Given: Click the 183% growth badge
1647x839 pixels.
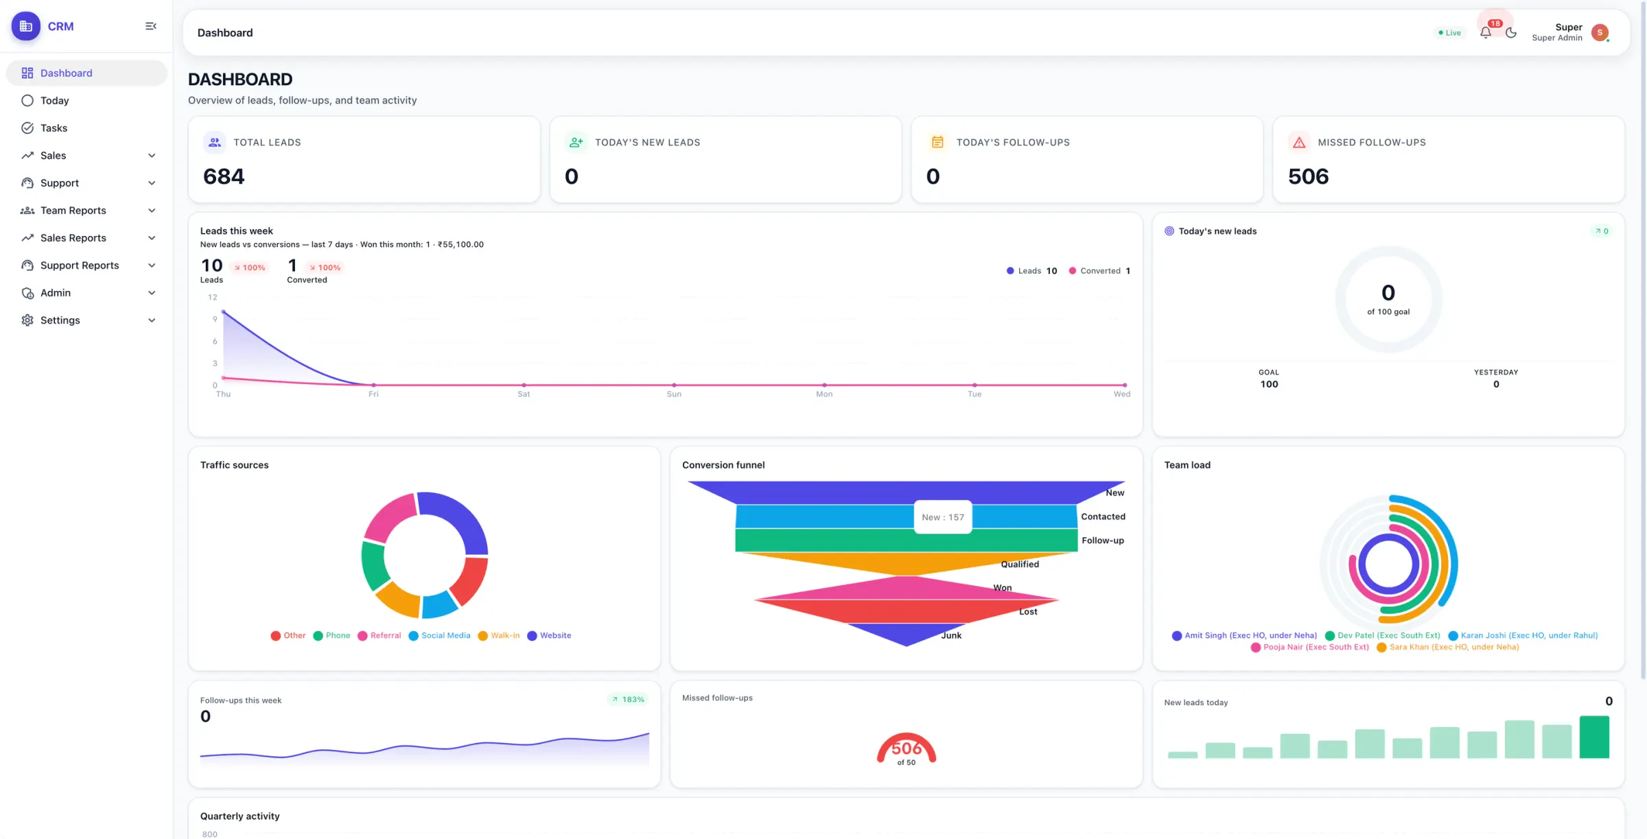Looking at the screenshot, I should coord(628,699).
